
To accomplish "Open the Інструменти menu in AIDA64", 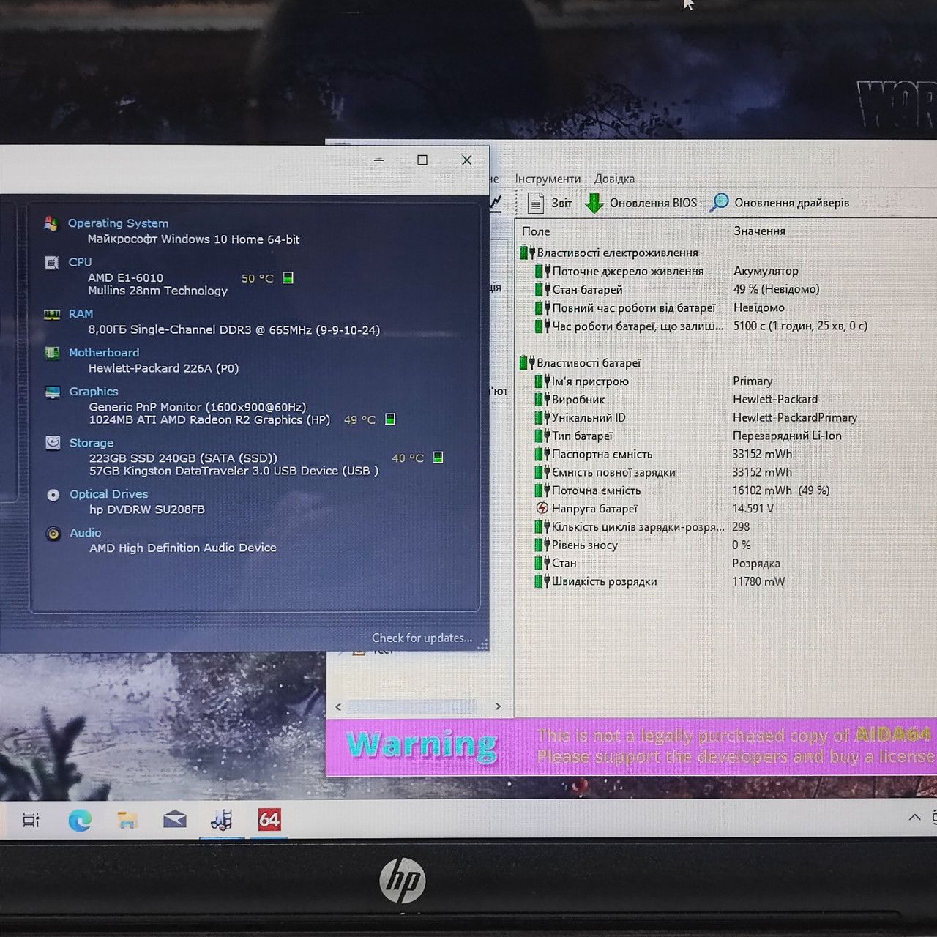I will click(548, 179).
